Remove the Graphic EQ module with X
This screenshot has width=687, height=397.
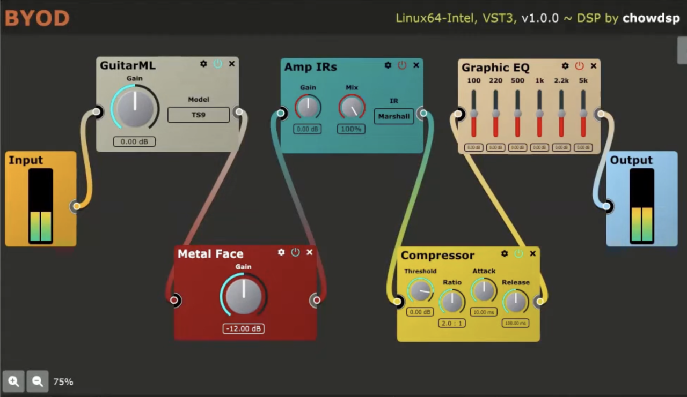point(594,66)
